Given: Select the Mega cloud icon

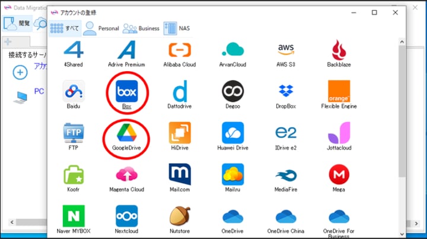Looking at the screenshot, I should [339, 175].
